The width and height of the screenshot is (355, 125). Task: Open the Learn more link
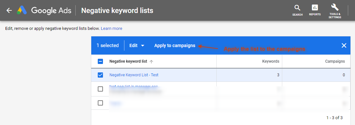click(x=111, y=29)
